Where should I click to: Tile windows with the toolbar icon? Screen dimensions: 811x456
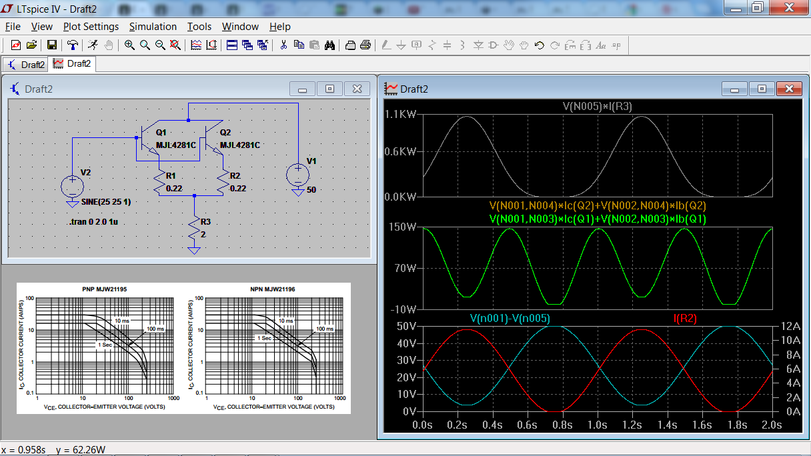click(232, 45)
